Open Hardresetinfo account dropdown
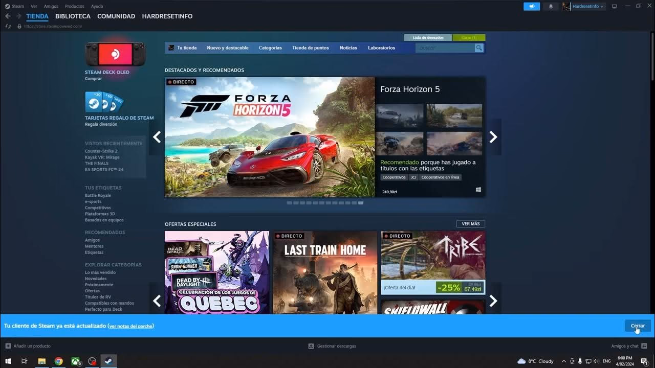The height and width of the screenshot is (368, 655). [587, 6]
